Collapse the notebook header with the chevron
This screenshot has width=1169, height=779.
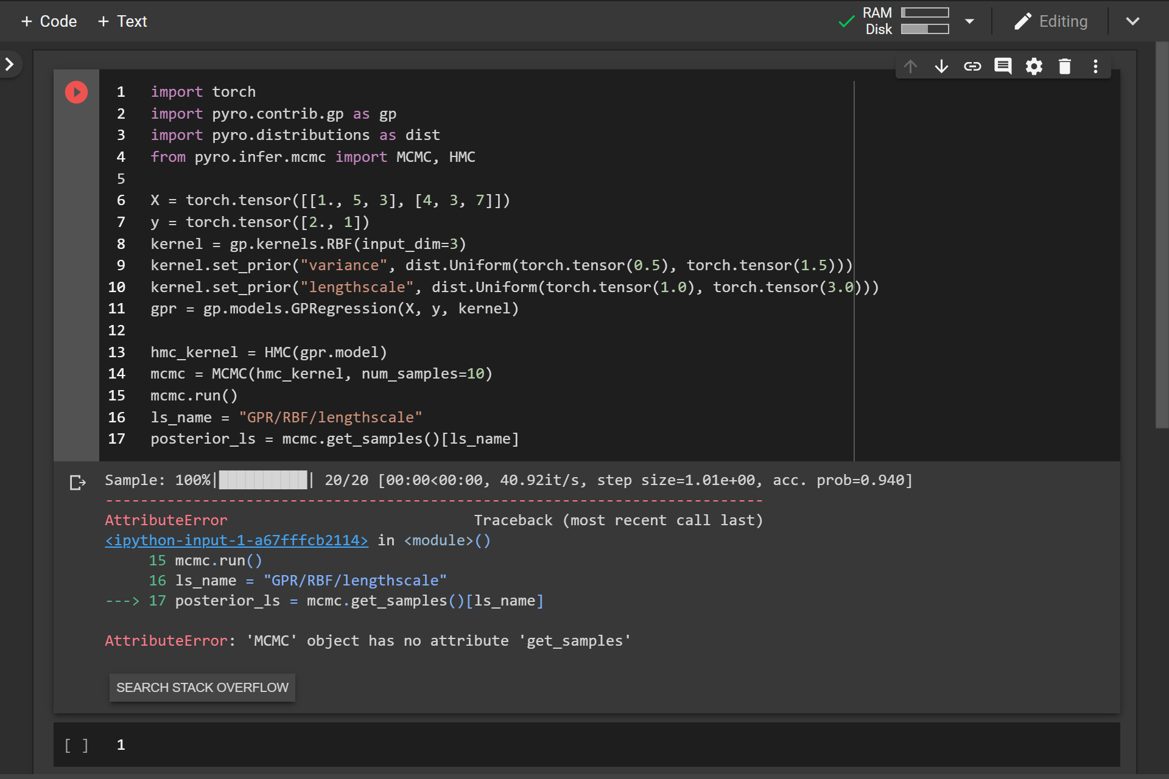(x=1133, y=21)
